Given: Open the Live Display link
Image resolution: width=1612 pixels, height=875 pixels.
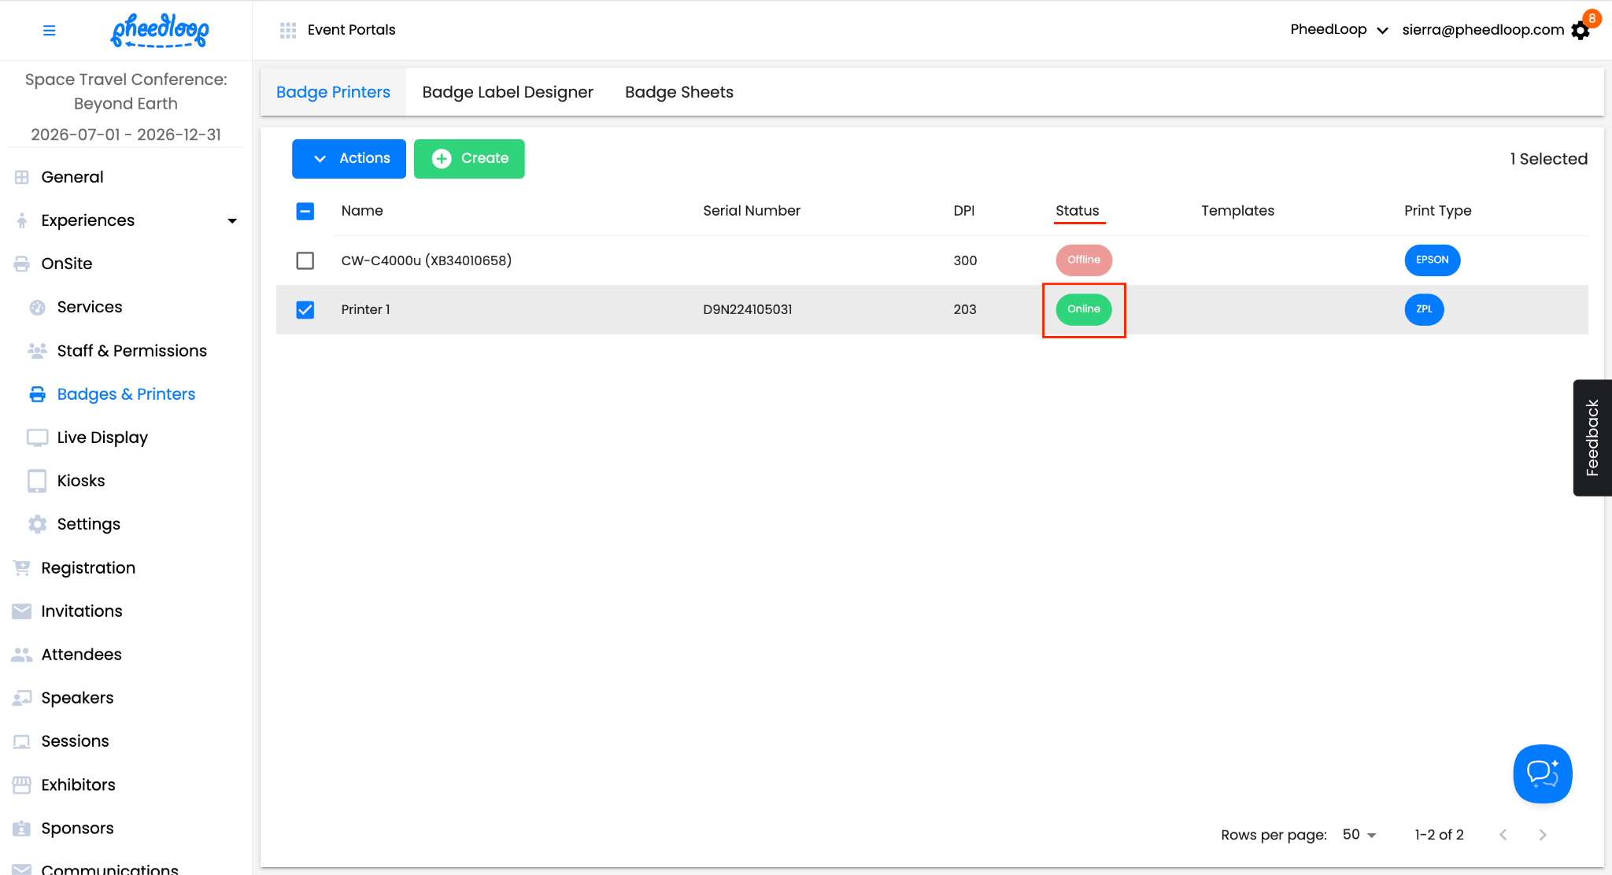Looking at the screenshot, I should click(x=102, y=437).
